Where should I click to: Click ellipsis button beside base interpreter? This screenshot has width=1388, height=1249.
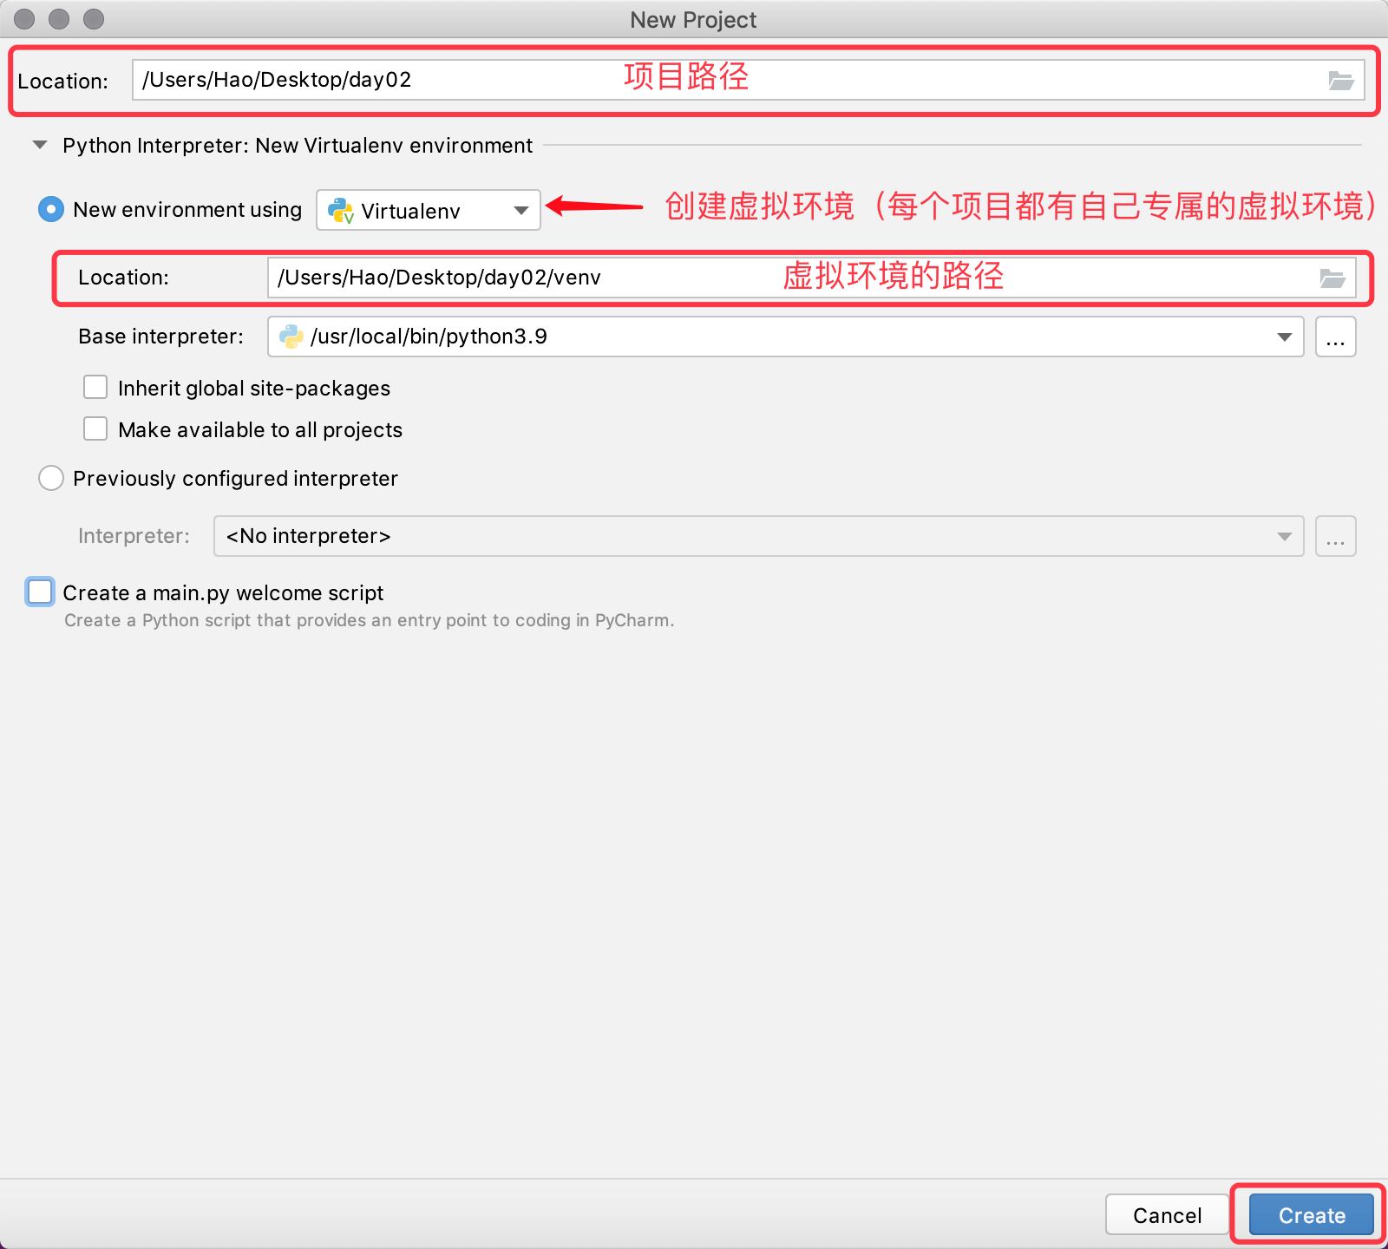[x=1335, y=337]
